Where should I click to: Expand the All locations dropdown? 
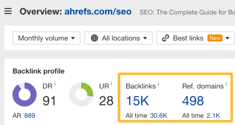click(x=118, y=38)
